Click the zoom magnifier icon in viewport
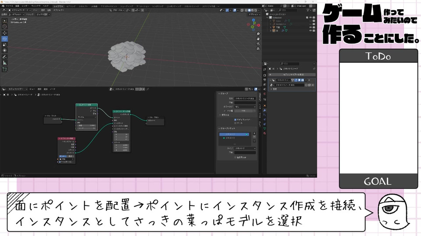 point(258,34)
